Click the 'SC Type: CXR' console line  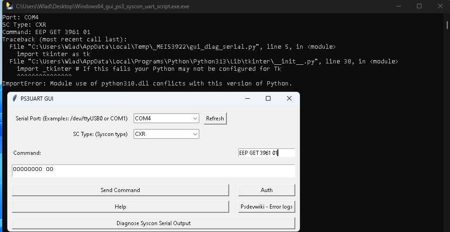(x=24, y=25)
